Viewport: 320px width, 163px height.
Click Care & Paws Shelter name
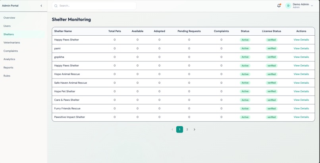[x=67, y=100]
